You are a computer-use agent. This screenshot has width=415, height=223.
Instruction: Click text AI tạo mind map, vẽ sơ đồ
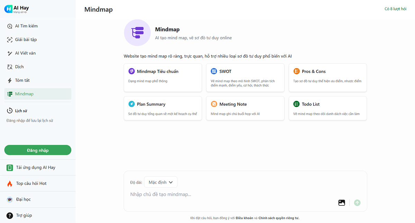(193, 38)
